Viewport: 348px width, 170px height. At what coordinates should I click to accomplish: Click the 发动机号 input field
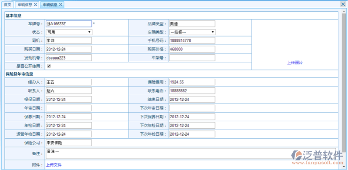click(69, 58)
